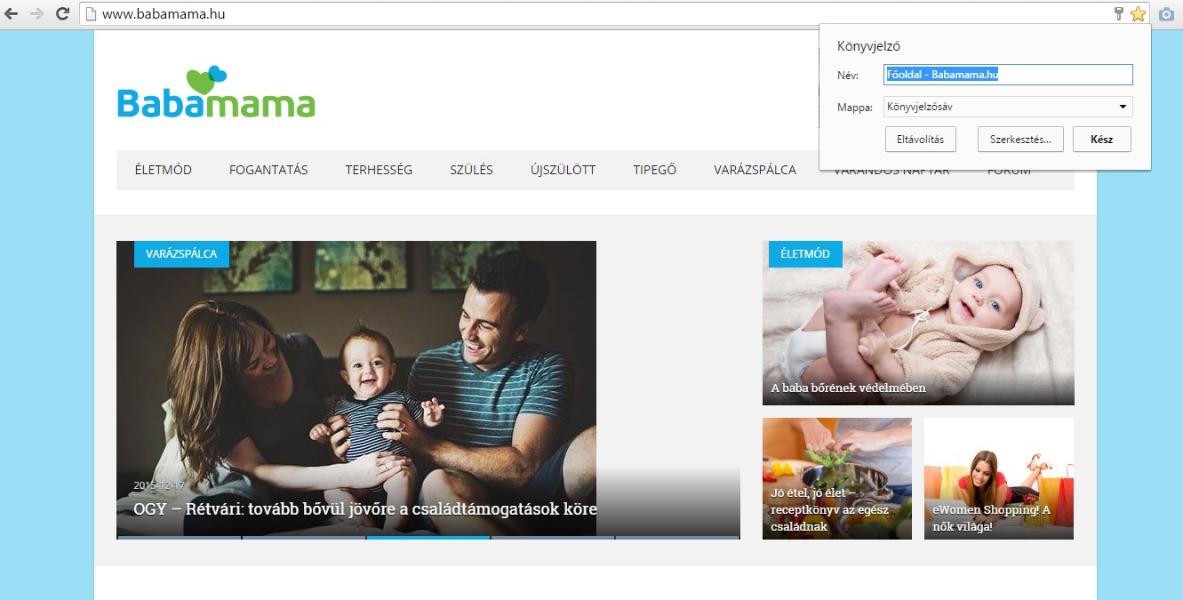Select the third slider indicator bar
The width and height of the screenshot is (1183, 600).
coord(428,537)
